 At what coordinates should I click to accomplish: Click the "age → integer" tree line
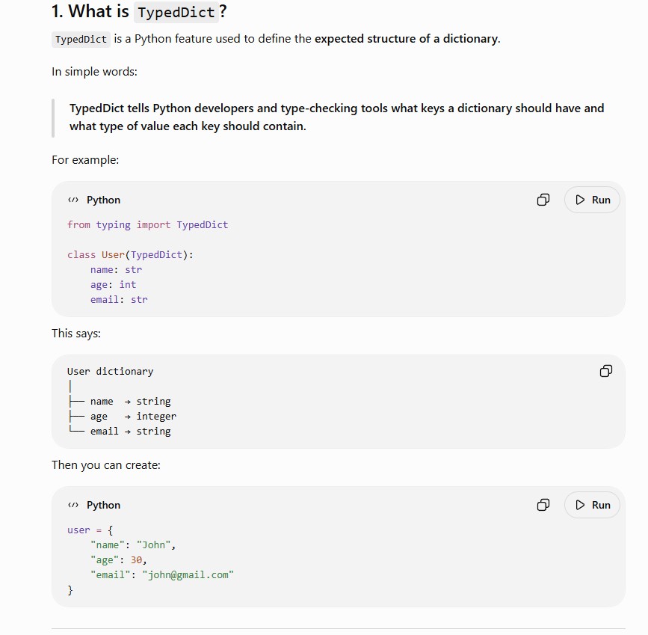pyautogui.click(x=123, y=416)
